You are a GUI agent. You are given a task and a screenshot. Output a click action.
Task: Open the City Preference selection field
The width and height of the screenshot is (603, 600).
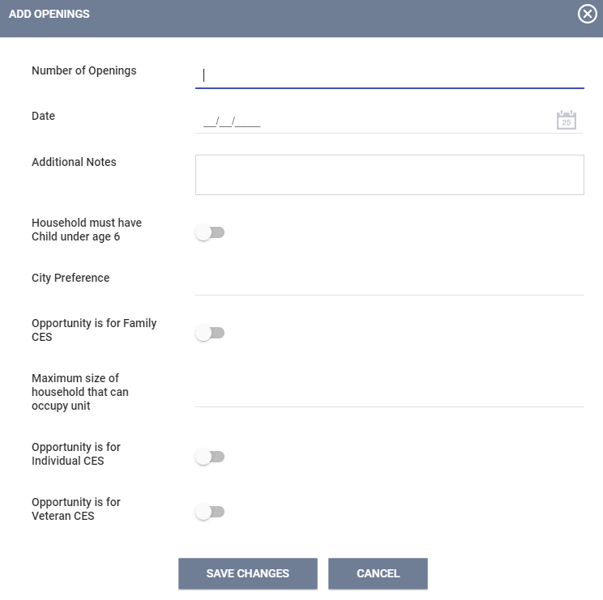click(x=389, y=280)
